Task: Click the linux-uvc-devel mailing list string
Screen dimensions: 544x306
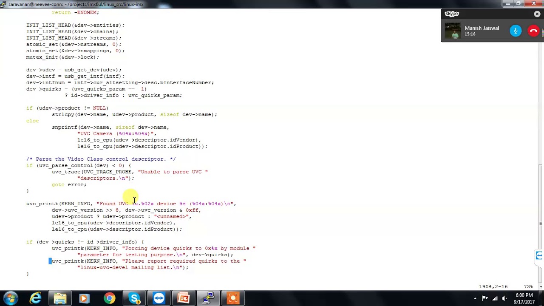Action: coord(131,267)
